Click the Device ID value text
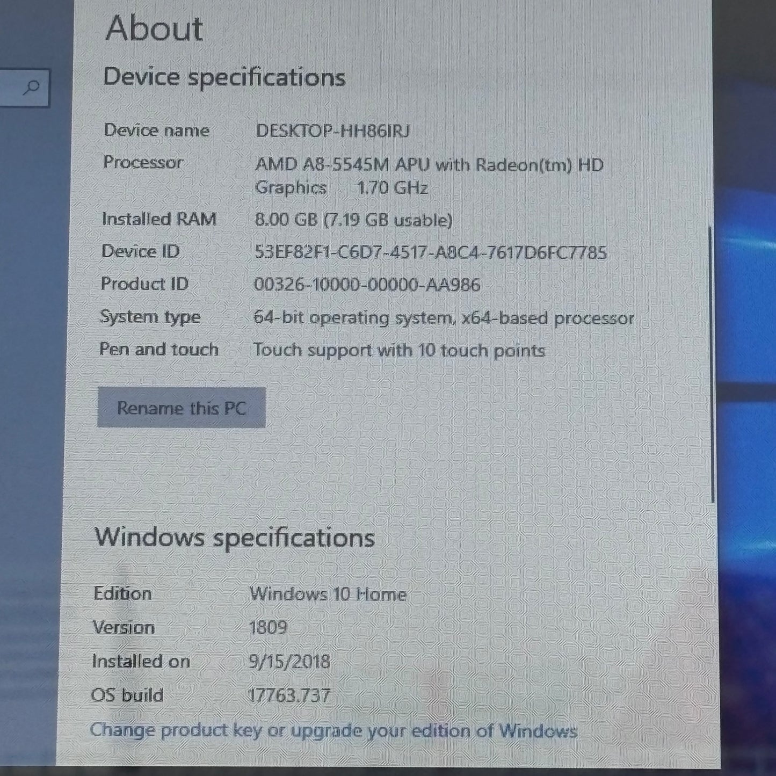Screen dimensions: 776x776 click(431, 252)
